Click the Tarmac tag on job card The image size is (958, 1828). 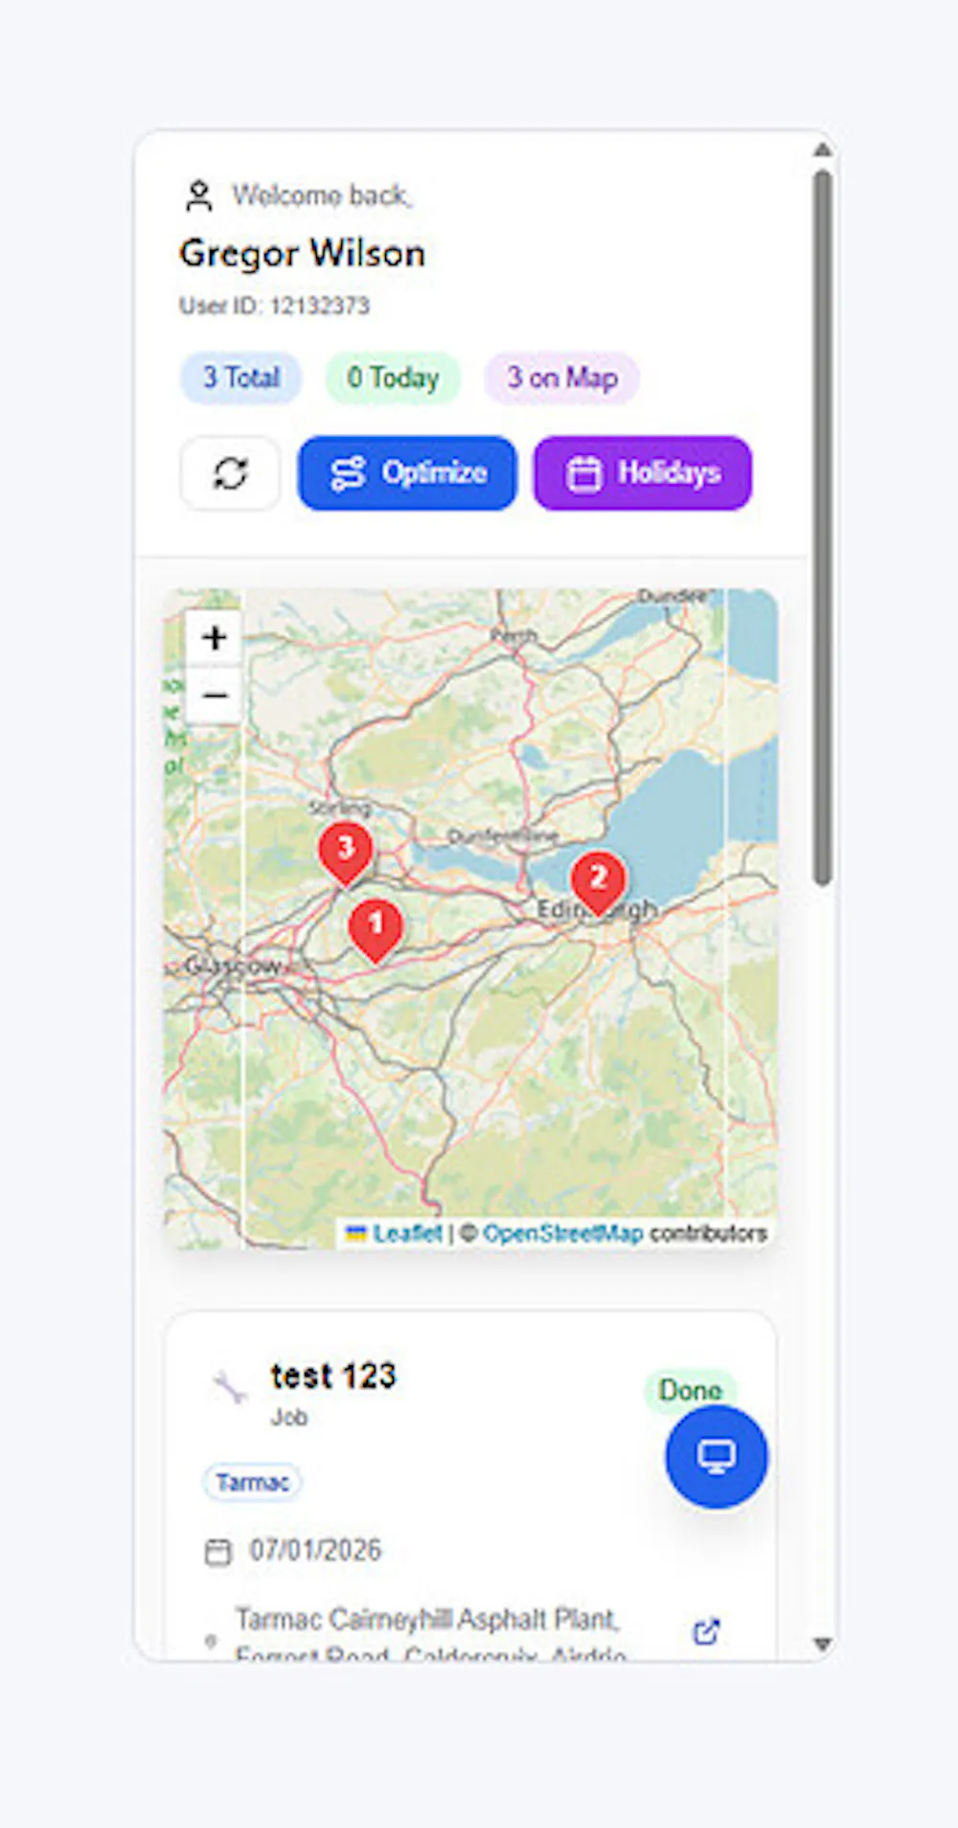252,1482
